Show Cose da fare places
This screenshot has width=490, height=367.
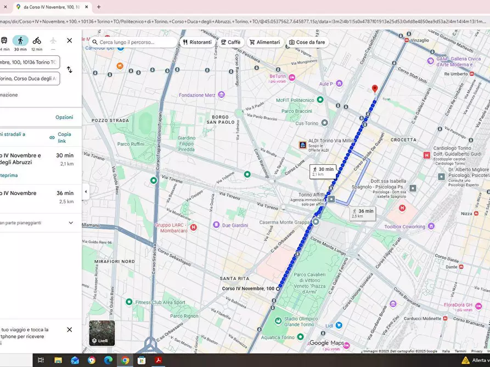coord(307,42)
